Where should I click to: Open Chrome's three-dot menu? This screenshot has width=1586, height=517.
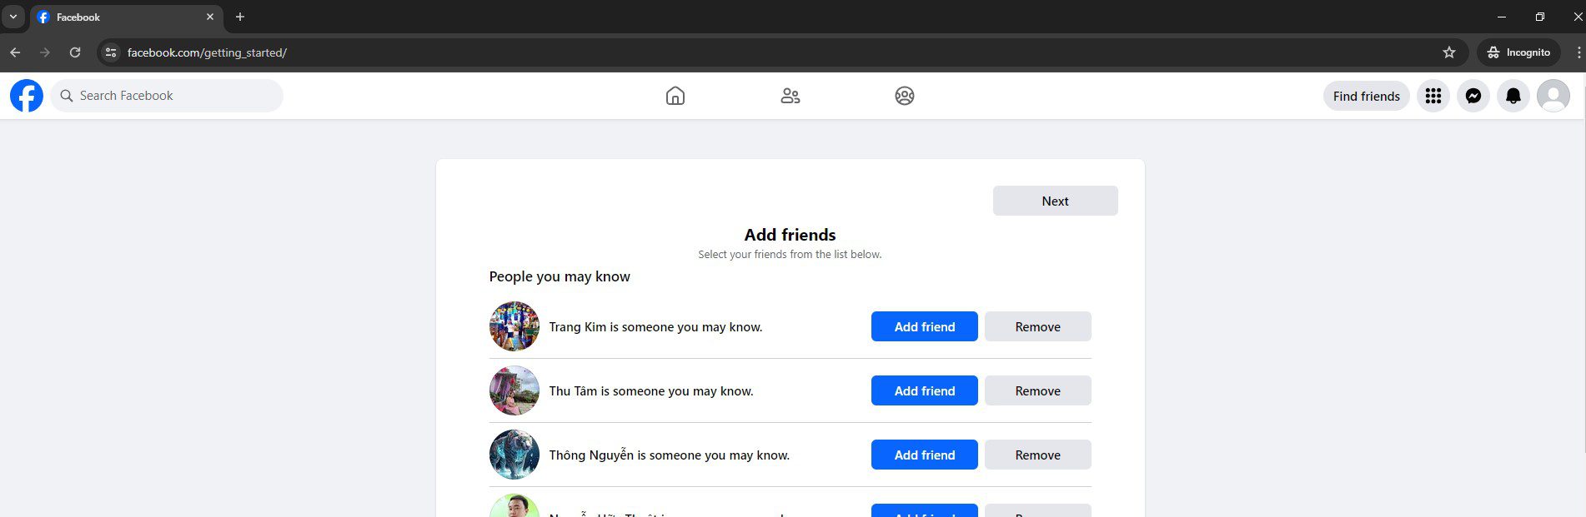1578,52
